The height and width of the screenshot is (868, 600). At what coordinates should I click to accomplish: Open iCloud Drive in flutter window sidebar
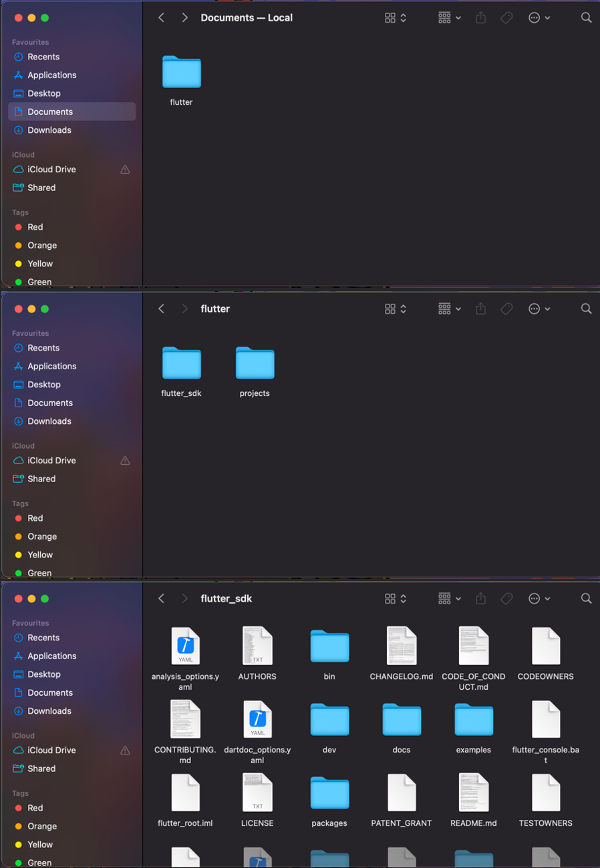[x=71, y=461]
